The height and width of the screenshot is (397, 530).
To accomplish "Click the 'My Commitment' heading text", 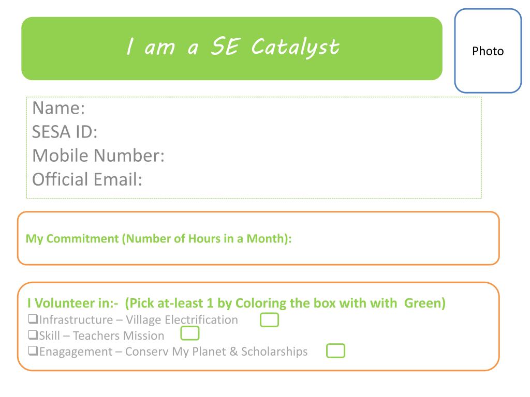I will click(x=72, y=239).
